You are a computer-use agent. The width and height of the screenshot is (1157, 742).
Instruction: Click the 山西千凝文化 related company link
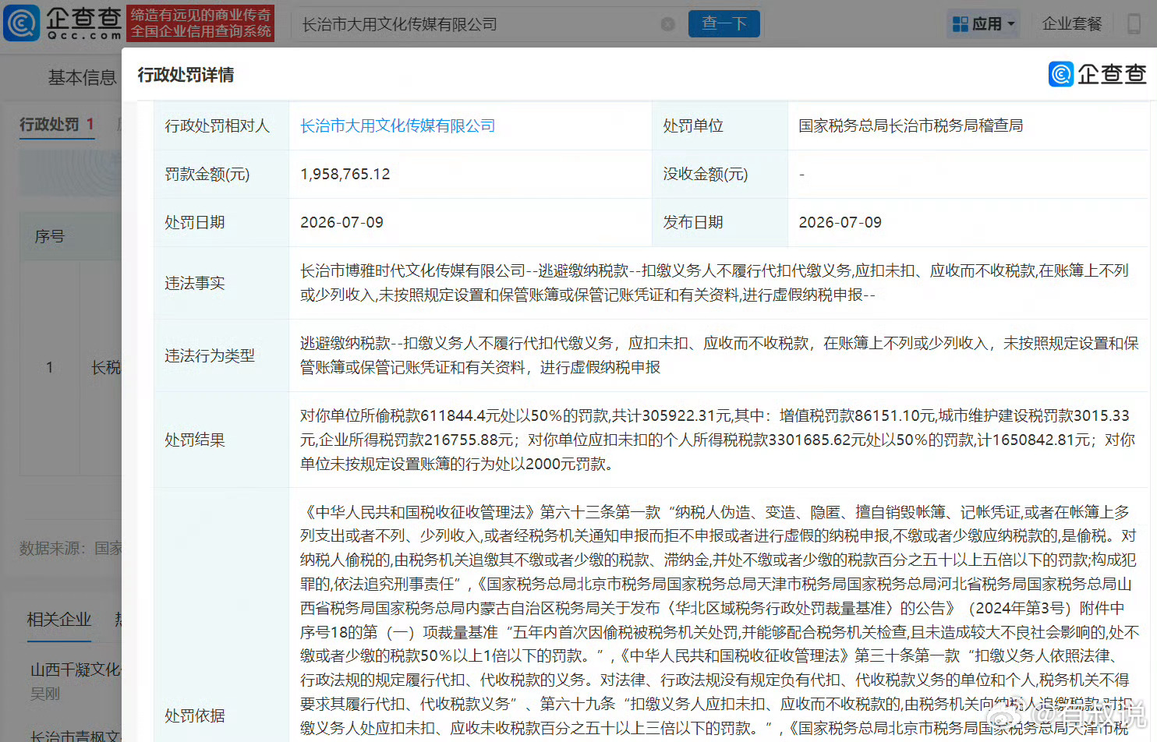76,670
